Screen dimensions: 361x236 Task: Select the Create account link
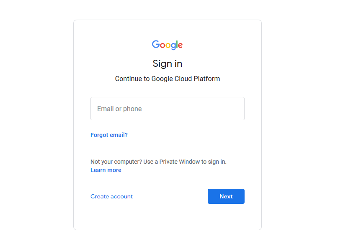pos(111,196)
